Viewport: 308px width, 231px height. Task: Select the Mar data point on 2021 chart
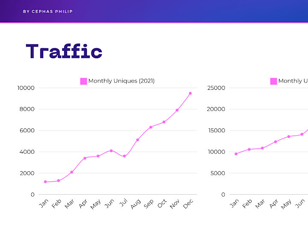click(x=72, y=172)
